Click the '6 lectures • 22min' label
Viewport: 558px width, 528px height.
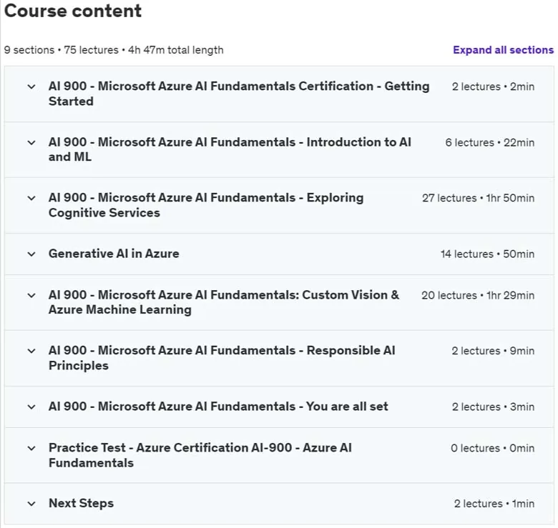[x=489, y=143]
